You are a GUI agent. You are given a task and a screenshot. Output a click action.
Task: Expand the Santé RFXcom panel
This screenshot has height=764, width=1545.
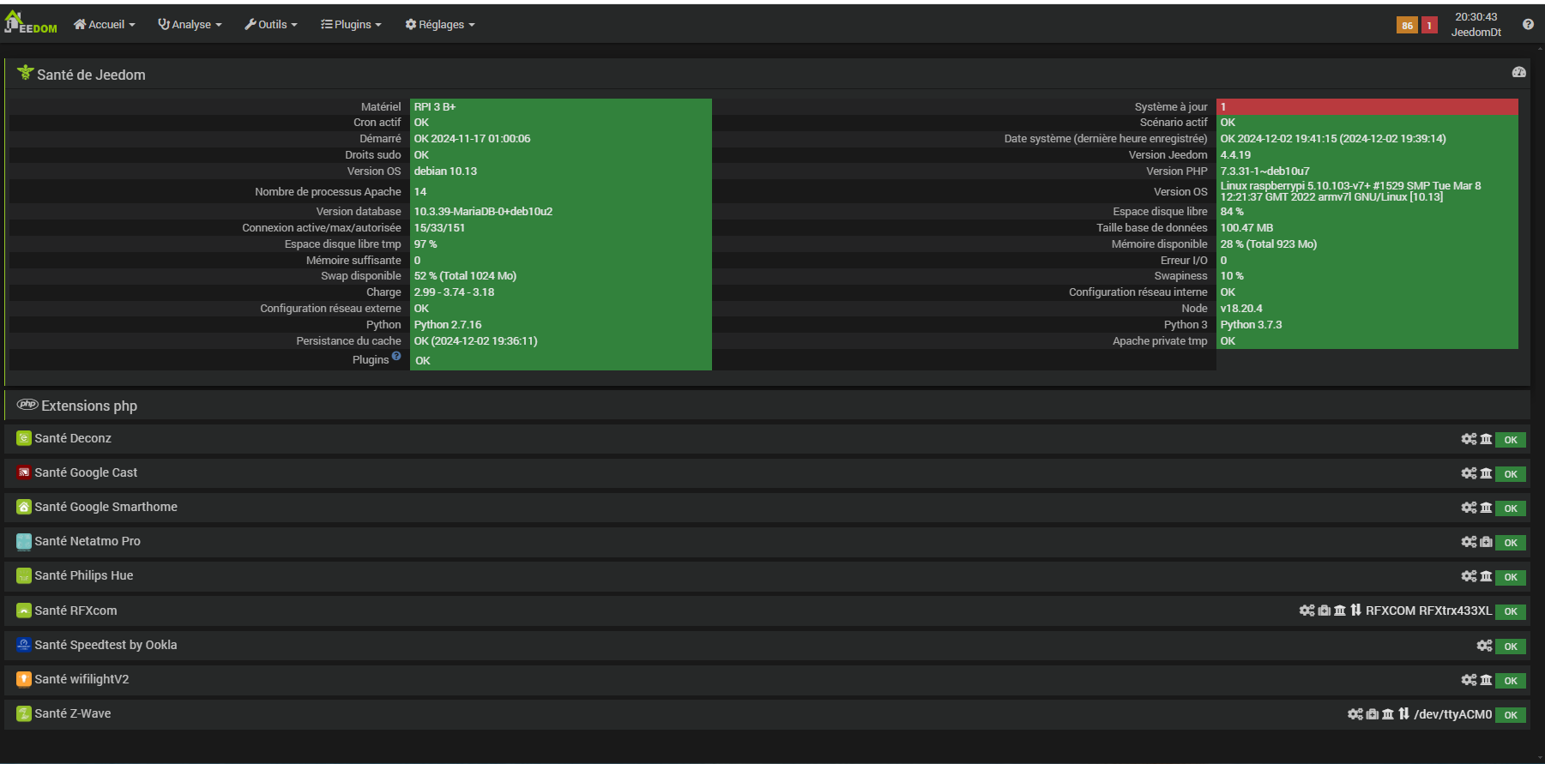(x=75, y=611)
